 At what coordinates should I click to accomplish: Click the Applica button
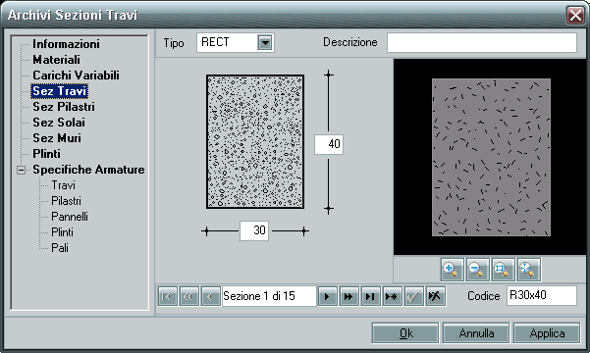547,333
